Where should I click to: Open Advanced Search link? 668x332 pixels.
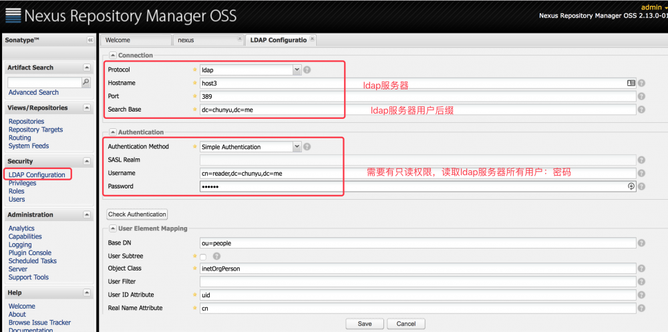pos(33,92)
